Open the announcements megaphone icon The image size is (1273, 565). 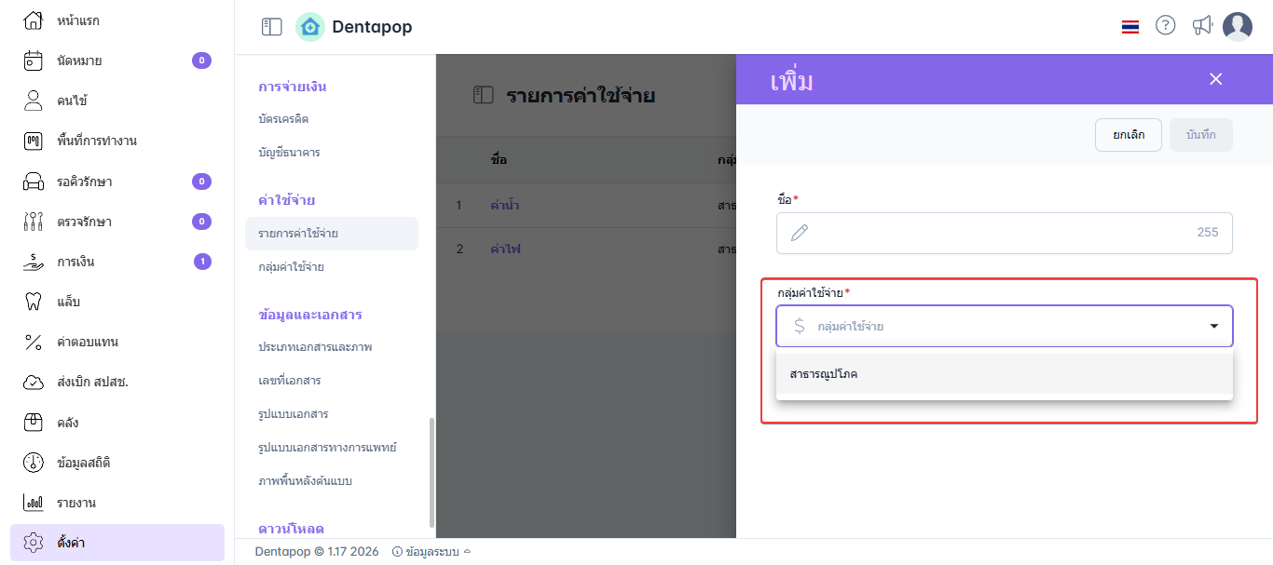pyautogui.click(x=1202, y=26)
